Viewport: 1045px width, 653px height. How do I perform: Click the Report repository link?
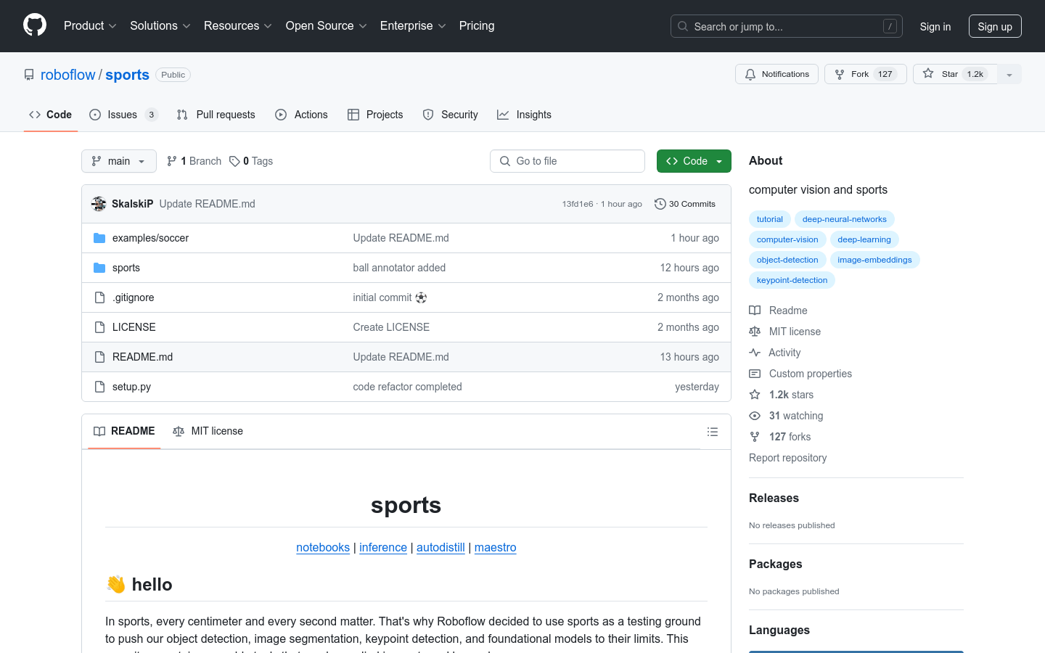point(787,458)
